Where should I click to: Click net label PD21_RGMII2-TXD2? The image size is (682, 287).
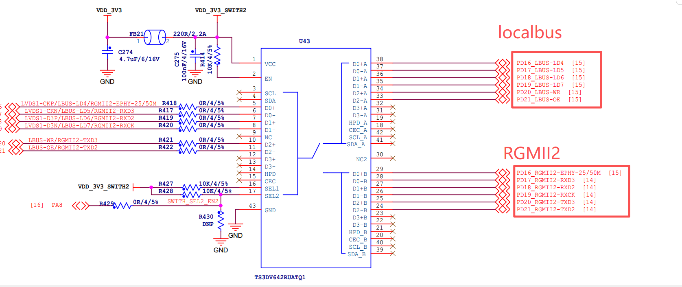[546, 209]
